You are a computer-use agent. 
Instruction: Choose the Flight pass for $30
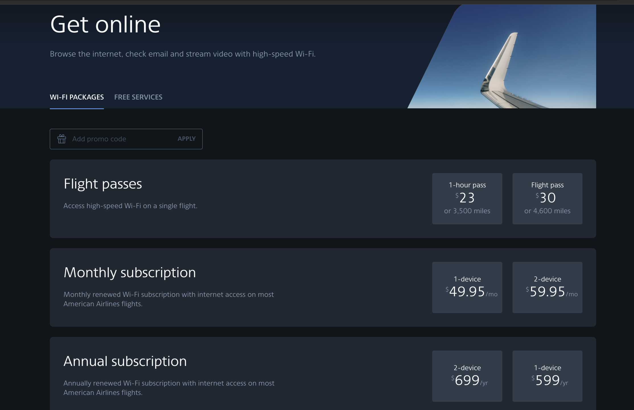[x=547, y=199]
